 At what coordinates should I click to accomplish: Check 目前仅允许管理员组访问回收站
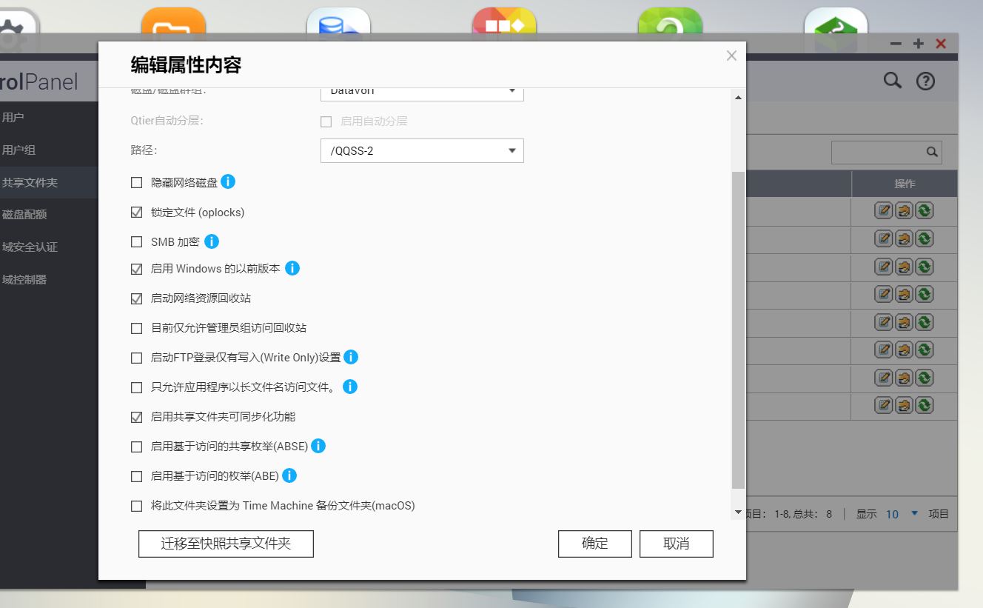(136, 328)
